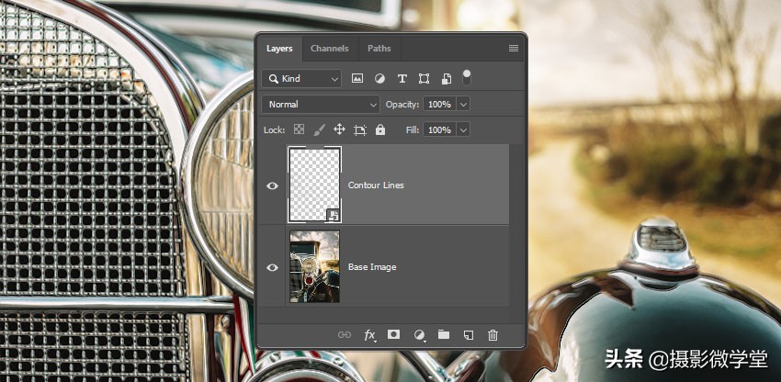This screenshot has height=382, width=781.
Task: Select the Contour Lines layer name
Action: 376,185
